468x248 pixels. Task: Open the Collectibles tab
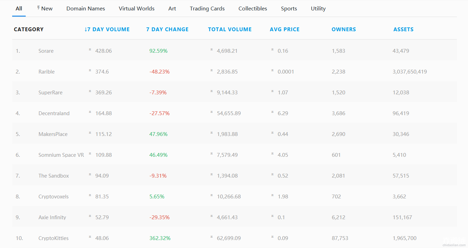(x=253, y=9)
